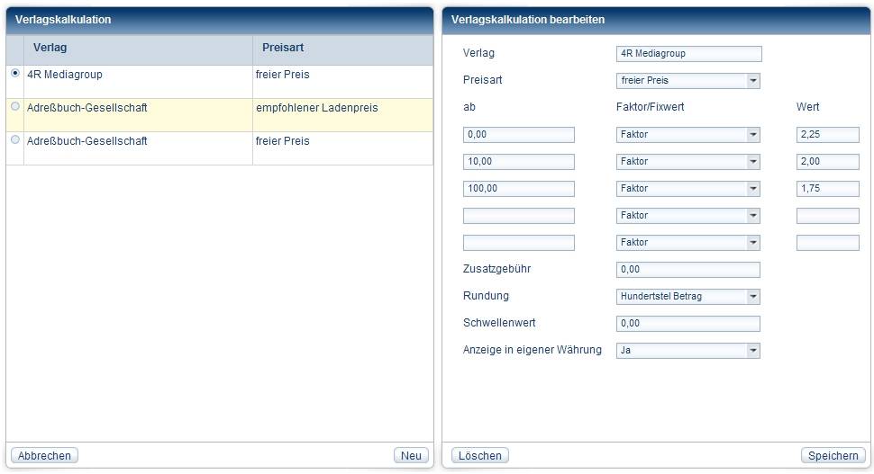The image size is (874, 474).
Task: Select the 4R Mediagroup radio button
Action: coord(14,75)
